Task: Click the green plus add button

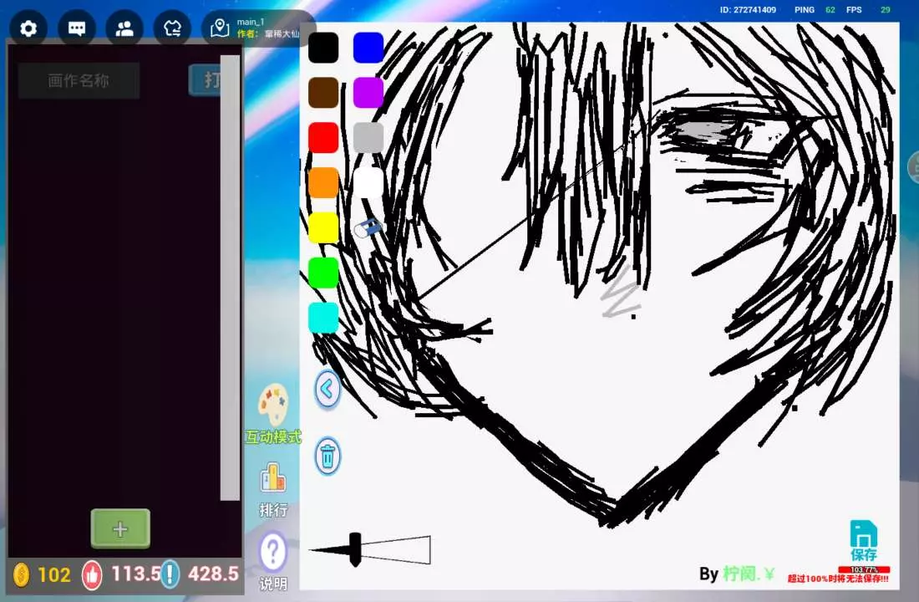Action: [120, 528]
